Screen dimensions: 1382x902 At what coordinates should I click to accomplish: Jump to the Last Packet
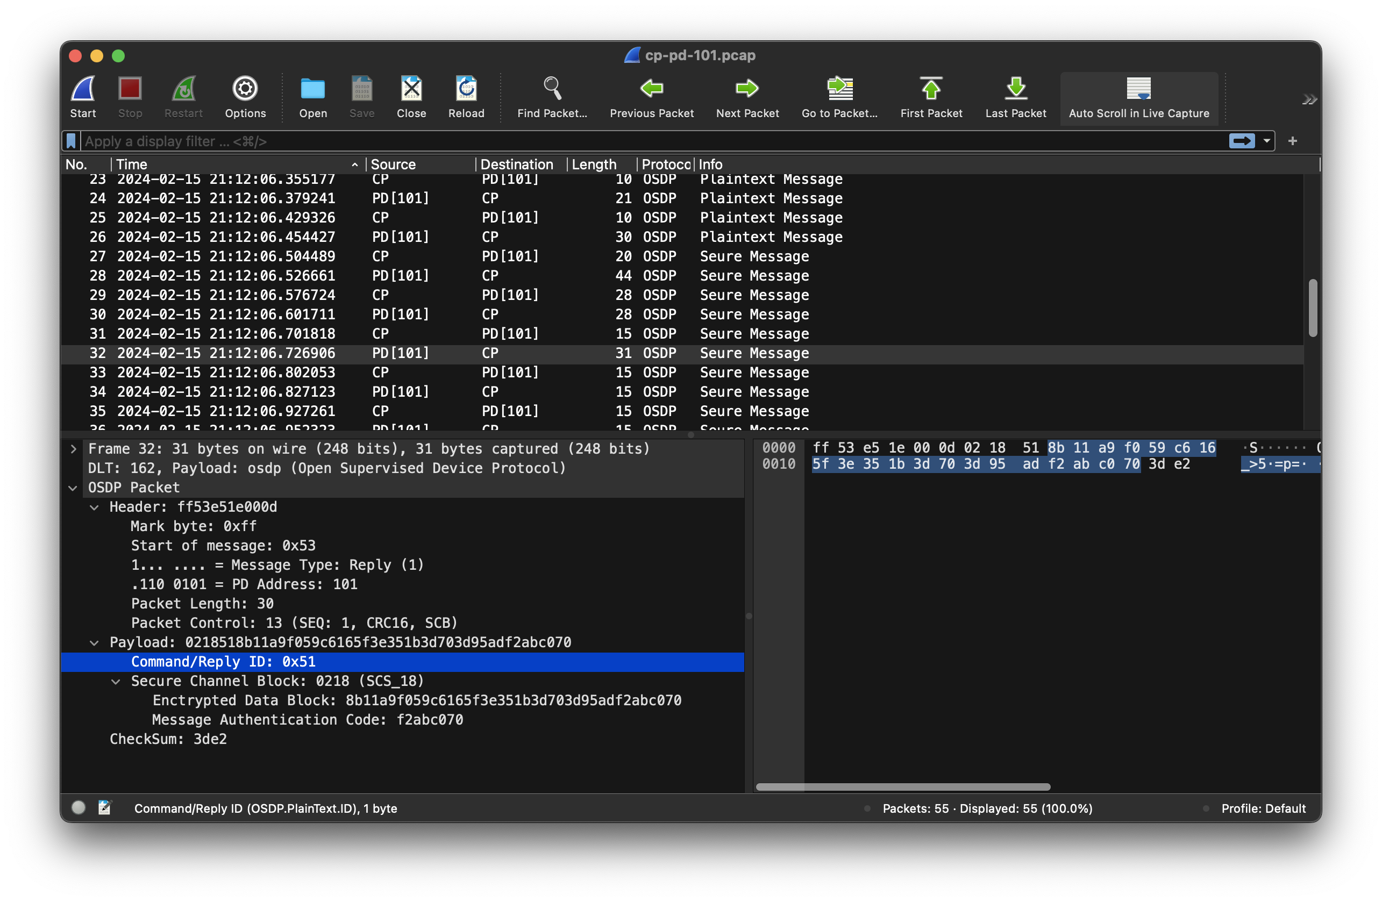click(x=1015, y=89)
